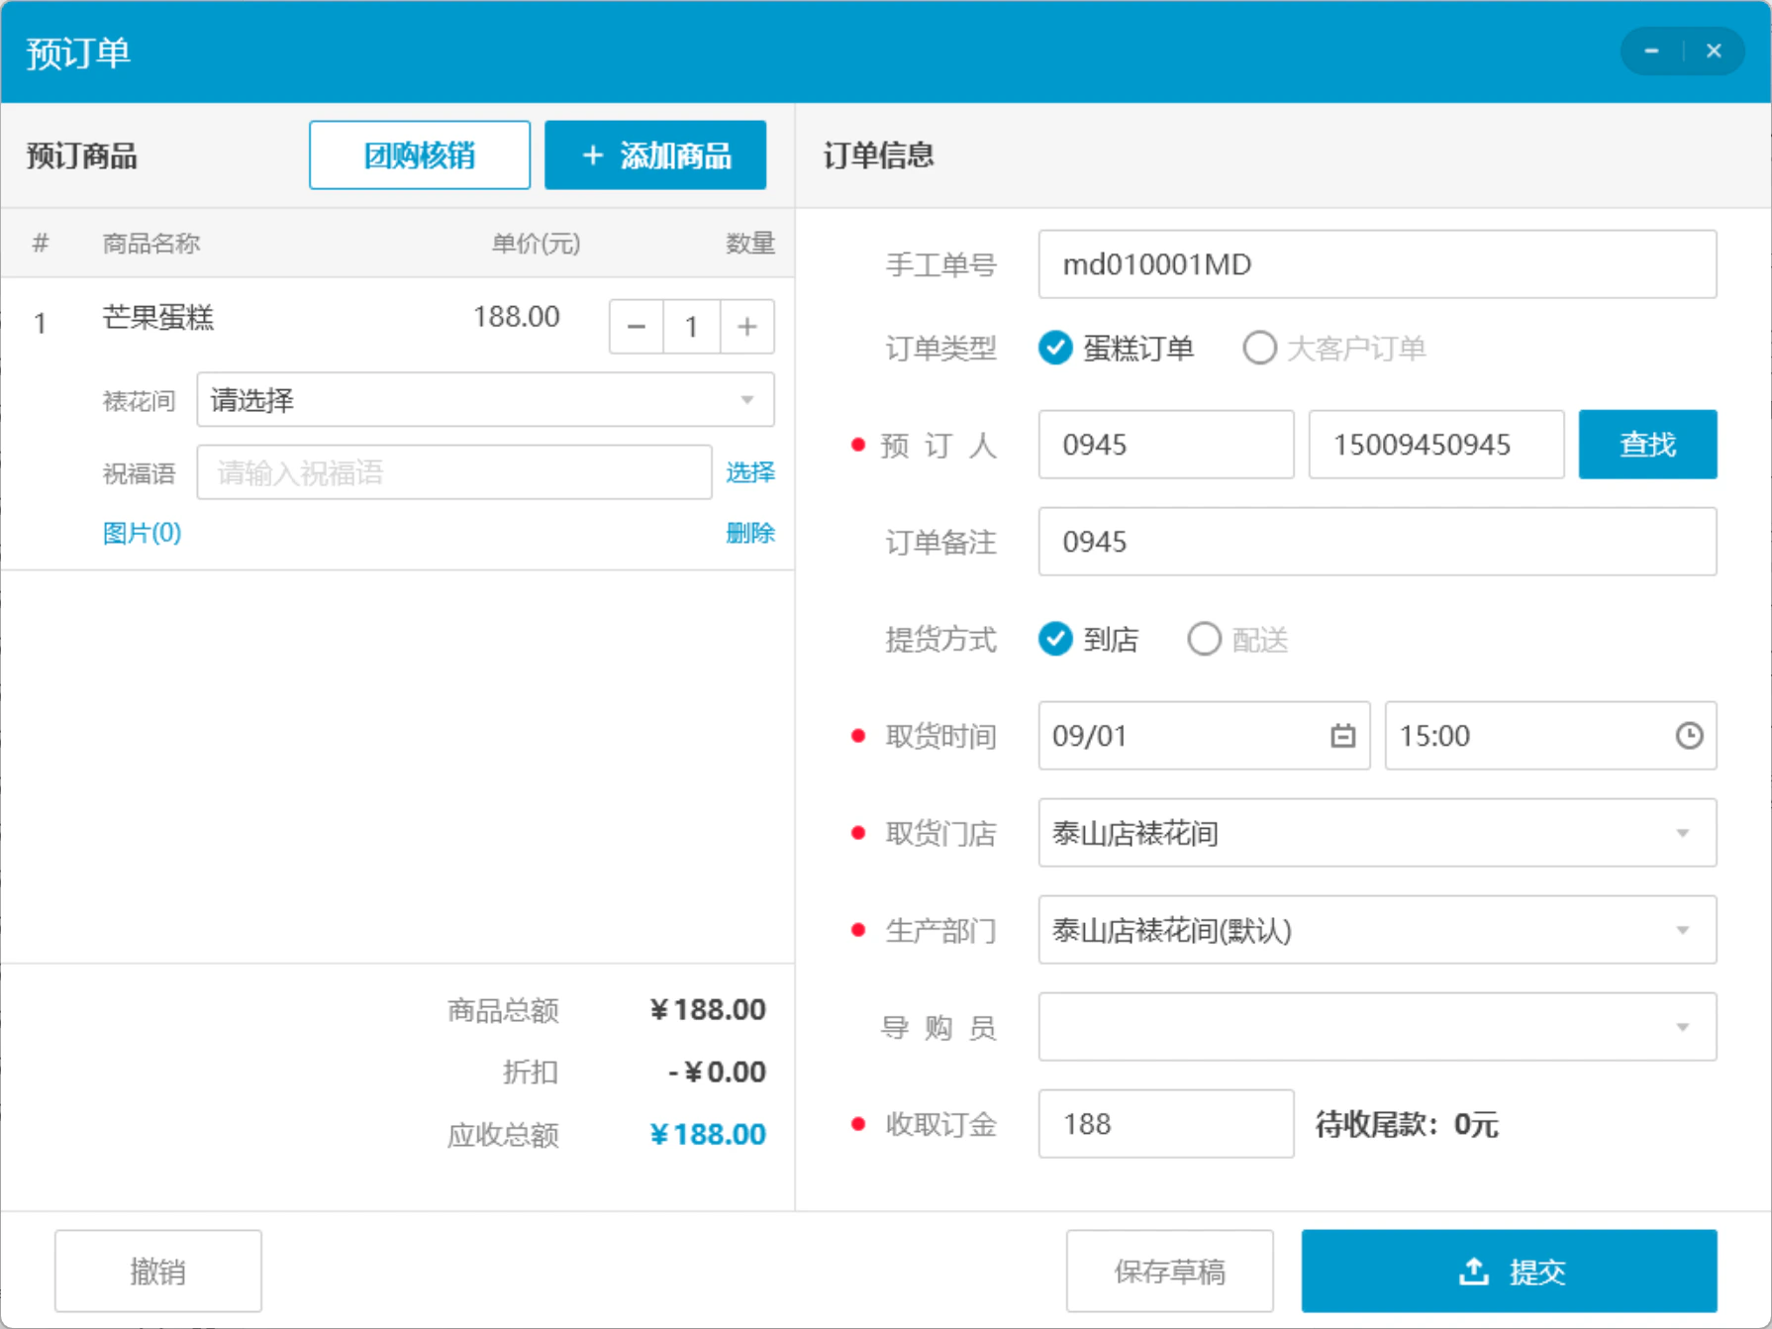Image resolution: width=1772 pixels, height=1329 pixels.
Task: Click the 待收尾款: 0元 text
Action: coord(1406,1124)
